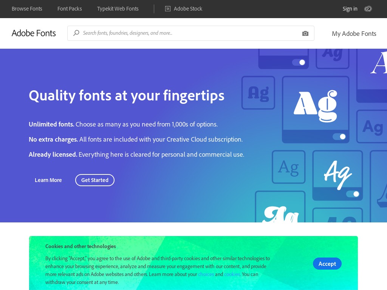Viewport: 387px width, 290px height.
Task: Open visual search camera icon
Action: tap(305, 33)
